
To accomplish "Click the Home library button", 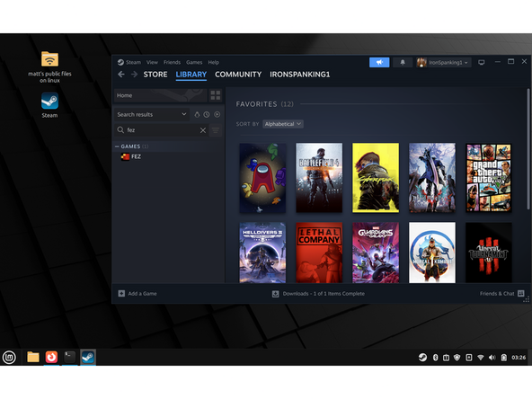I will [x=161, y=95].
